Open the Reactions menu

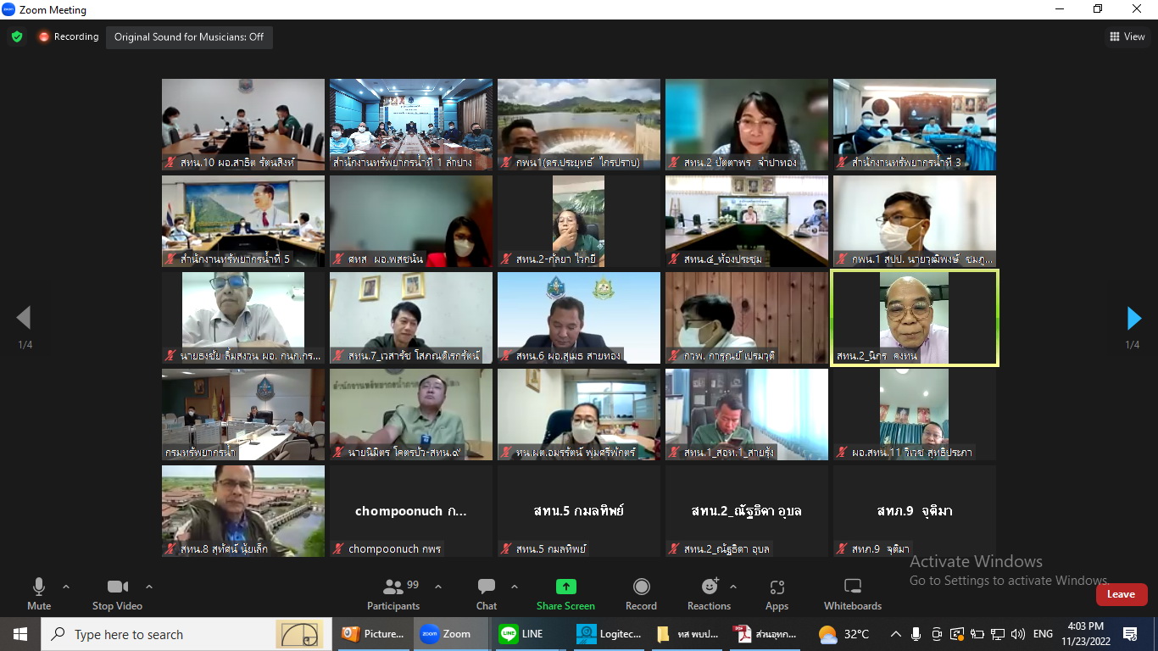tap(710, 593)
